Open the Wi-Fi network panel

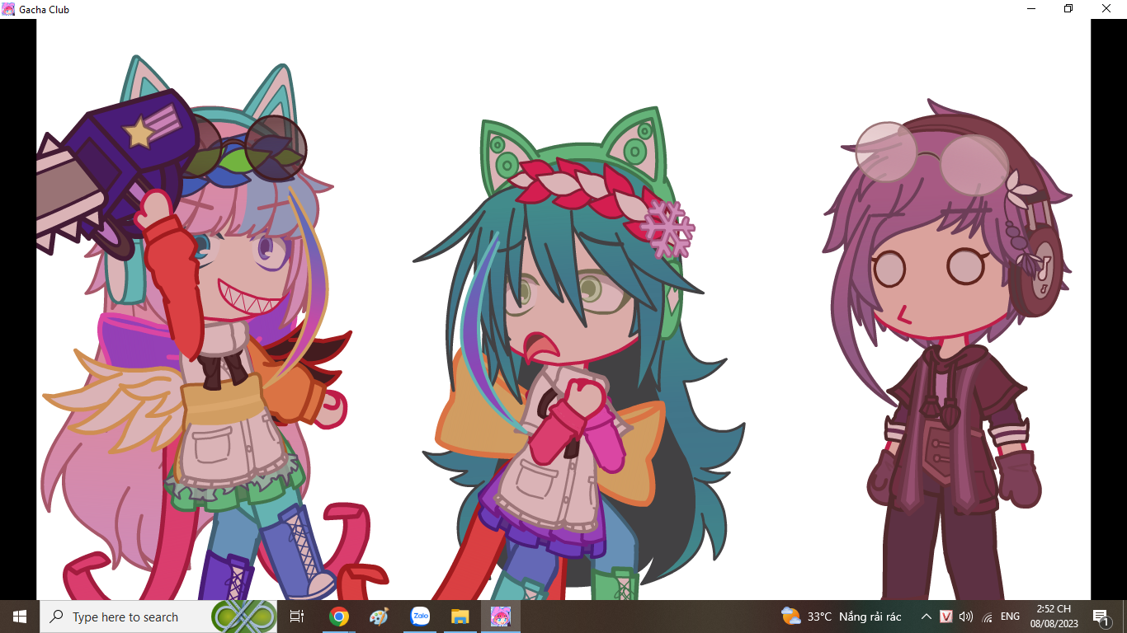pos(987,617)
